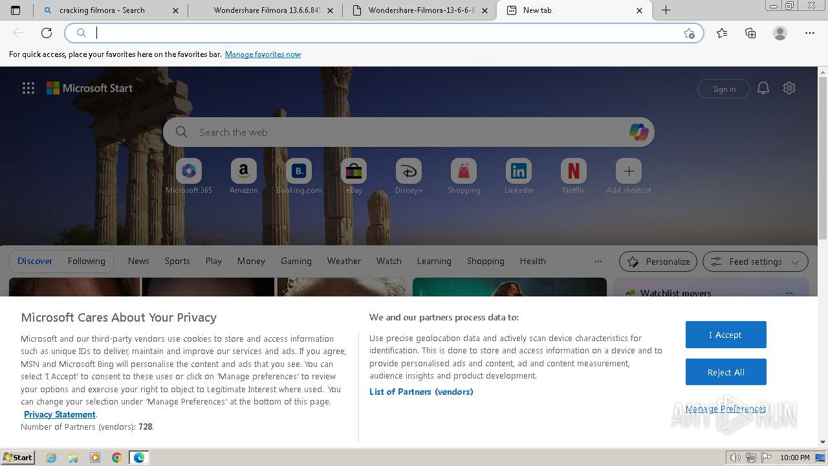Viewport: 828px width, 466px height.
Task: Click the 'Reject All' button
Action: [x=726, y=372]
